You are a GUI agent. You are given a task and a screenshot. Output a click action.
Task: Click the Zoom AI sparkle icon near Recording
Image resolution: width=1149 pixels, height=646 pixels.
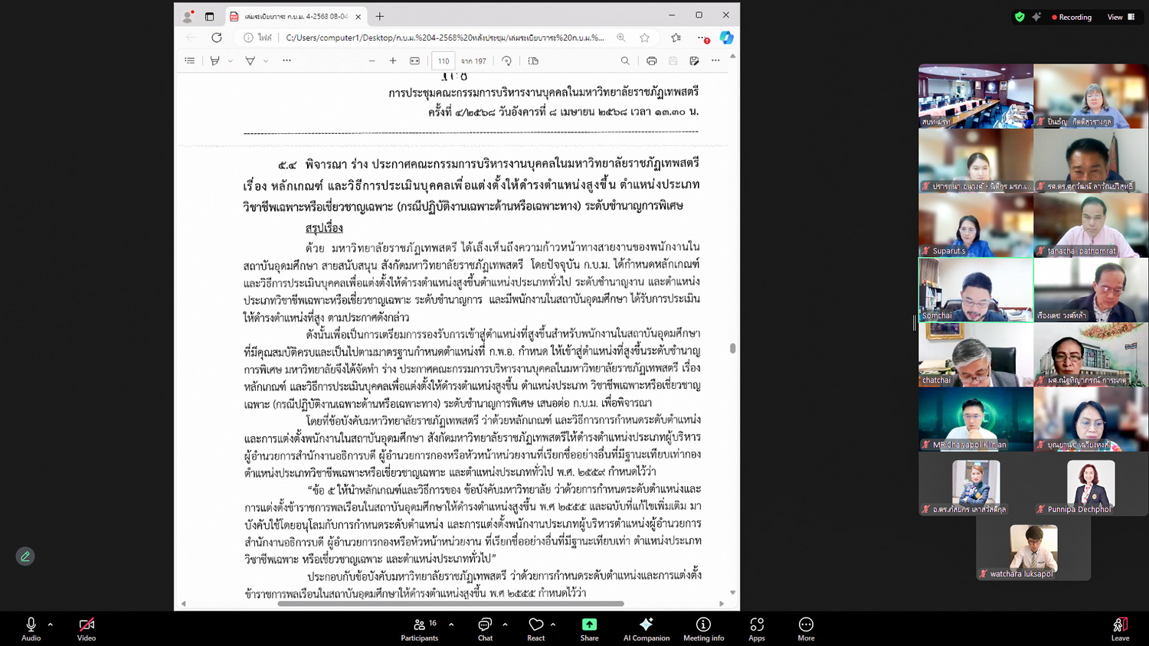[1036, 17]
